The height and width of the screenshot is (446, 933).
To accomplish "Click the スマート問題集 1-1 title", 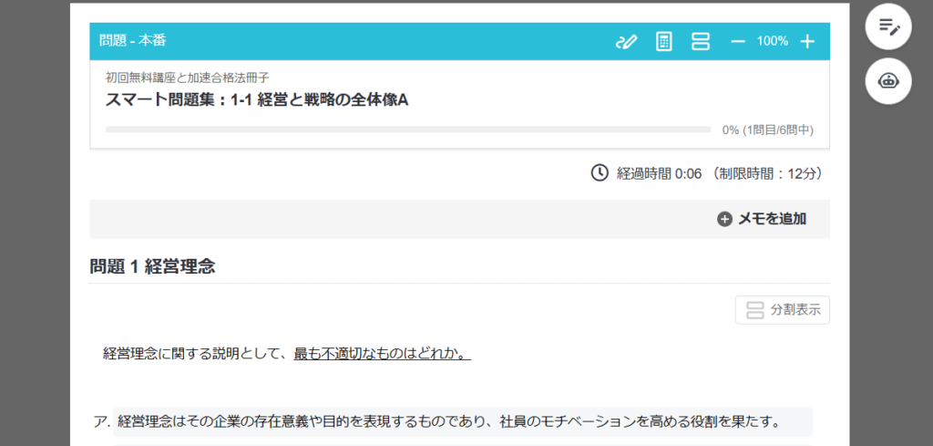I will (257, 99).
